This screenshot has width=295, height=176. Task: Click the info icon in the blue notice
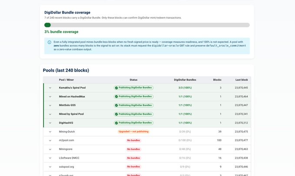pyautogui.click(x=49, y=42)
